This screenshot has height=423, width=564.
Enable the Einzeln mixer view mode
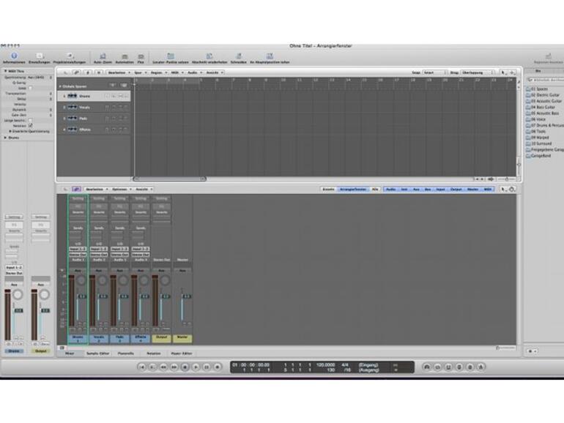(x=330, y=189)
